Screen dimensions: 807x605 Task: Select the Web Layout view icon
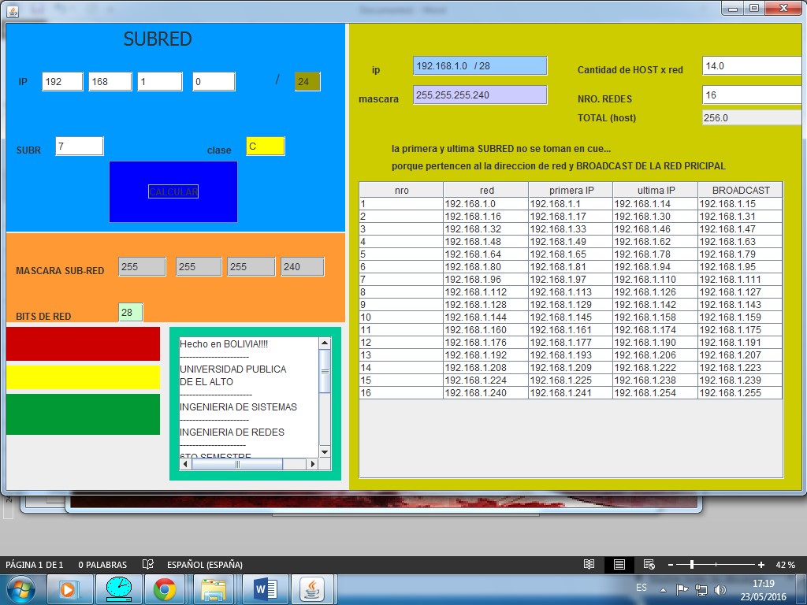649,564
